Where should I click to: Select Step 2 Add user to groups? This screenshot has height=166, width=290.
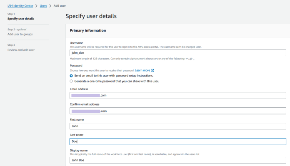(20, 34)
